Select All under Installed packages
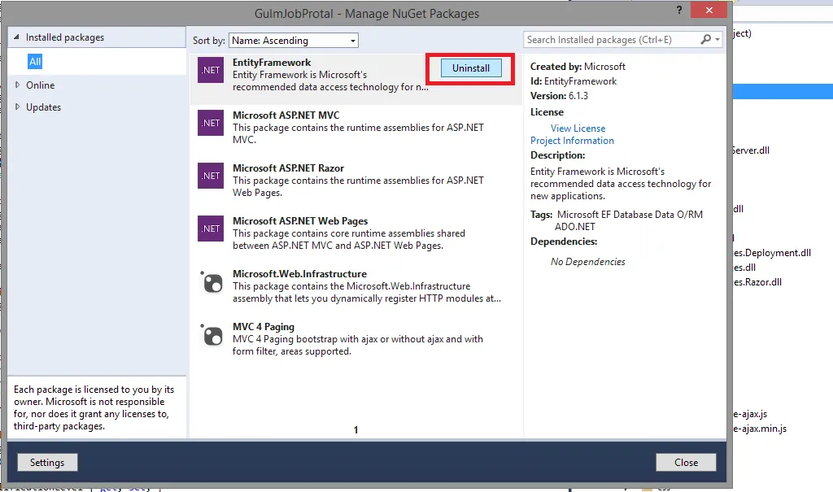 pos(35,62)
